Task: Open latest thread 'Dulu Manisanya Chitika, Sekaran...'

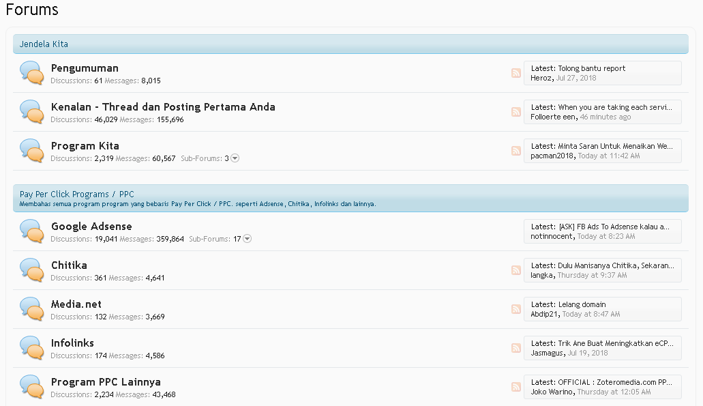Action: coord(616,265)
